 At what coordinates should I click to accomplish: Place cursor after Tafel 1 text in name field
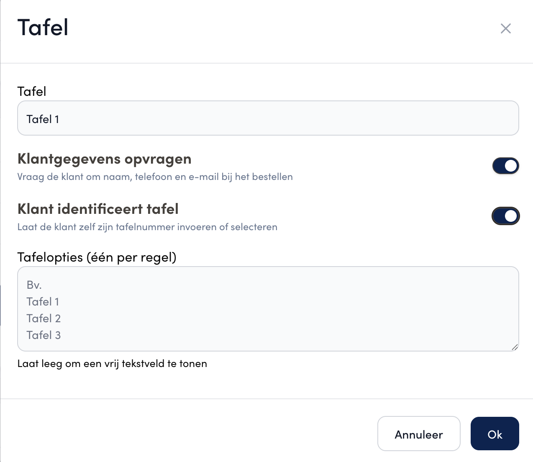[60, 119]
